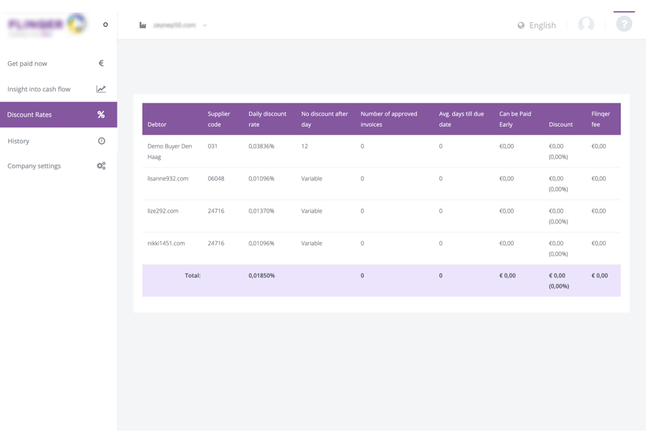Click the chart icon beside Insight into cash flow
This screenshot has width=646, height=431.
click(x=101, y=89)
